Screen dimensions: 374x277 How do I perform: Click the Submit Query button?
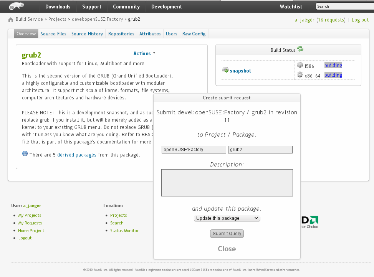[227, 234]
